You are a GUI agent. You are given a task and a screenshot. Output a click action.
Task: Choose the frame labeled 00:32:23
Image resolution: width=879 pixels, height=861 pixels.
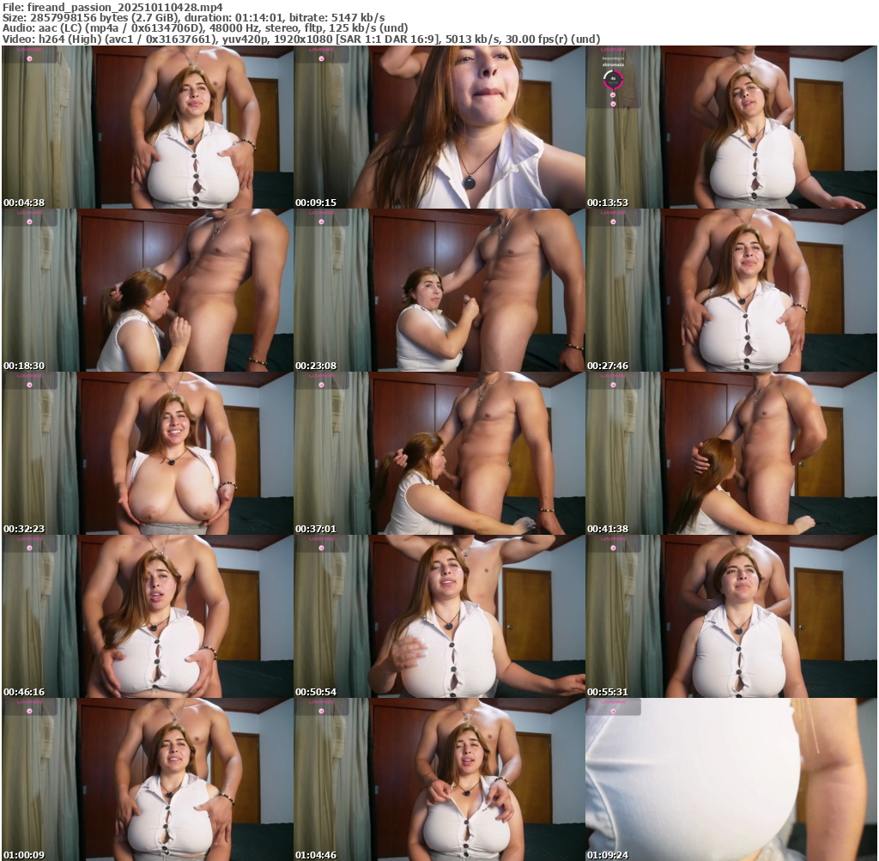[x=148, y=453]
